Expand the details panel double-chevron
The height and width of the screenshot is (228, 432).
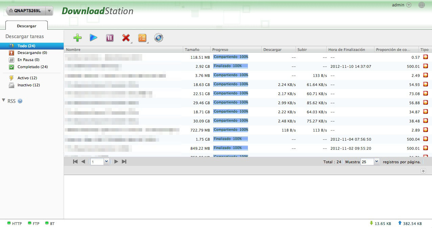pos(423,171)
